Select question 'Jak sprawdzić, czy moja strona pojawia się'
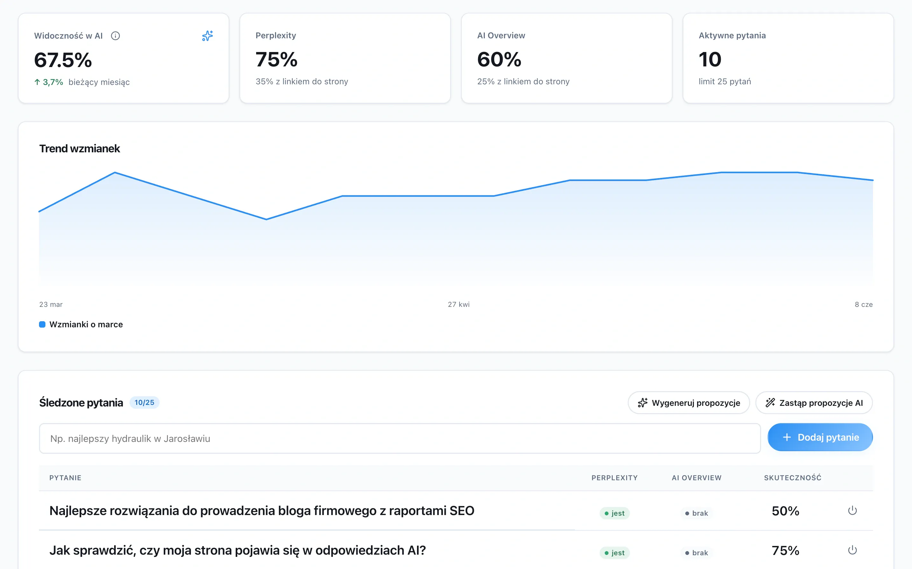Image resolution: width=912 pixels, height=569 pixels. click(x=237, y=550)
